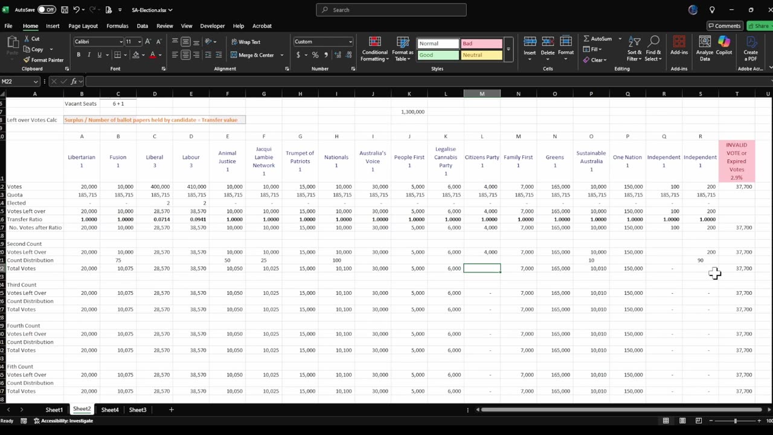Activate the Format Painter brush
Viewport: 773px width, 435px height.
coord(27,60)
